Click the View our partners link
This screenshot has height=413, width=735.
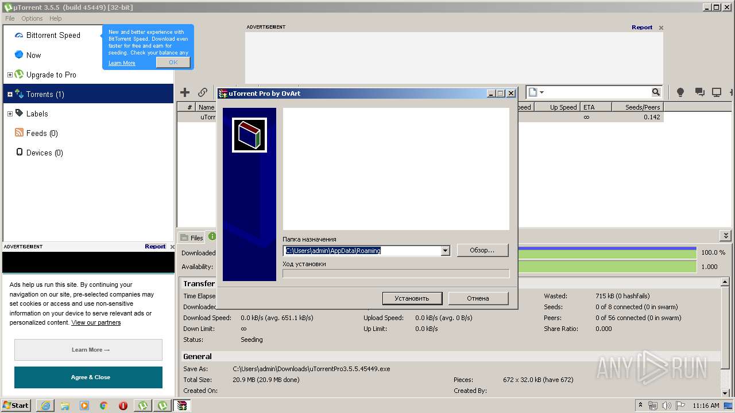click(96, 322)
